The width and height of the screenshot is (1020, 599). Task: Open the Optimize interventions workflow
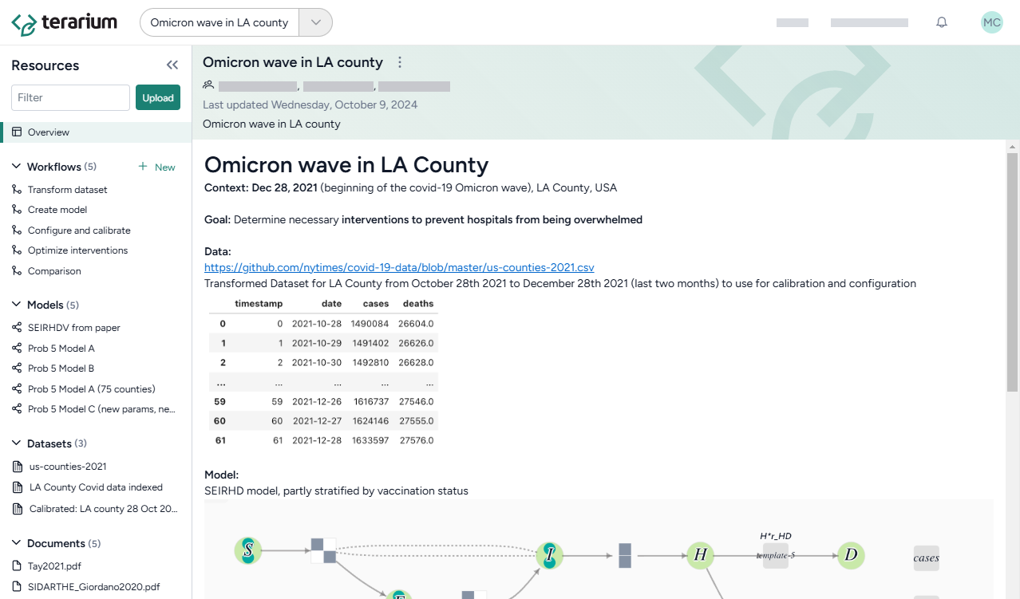click(x=77, y=250)
